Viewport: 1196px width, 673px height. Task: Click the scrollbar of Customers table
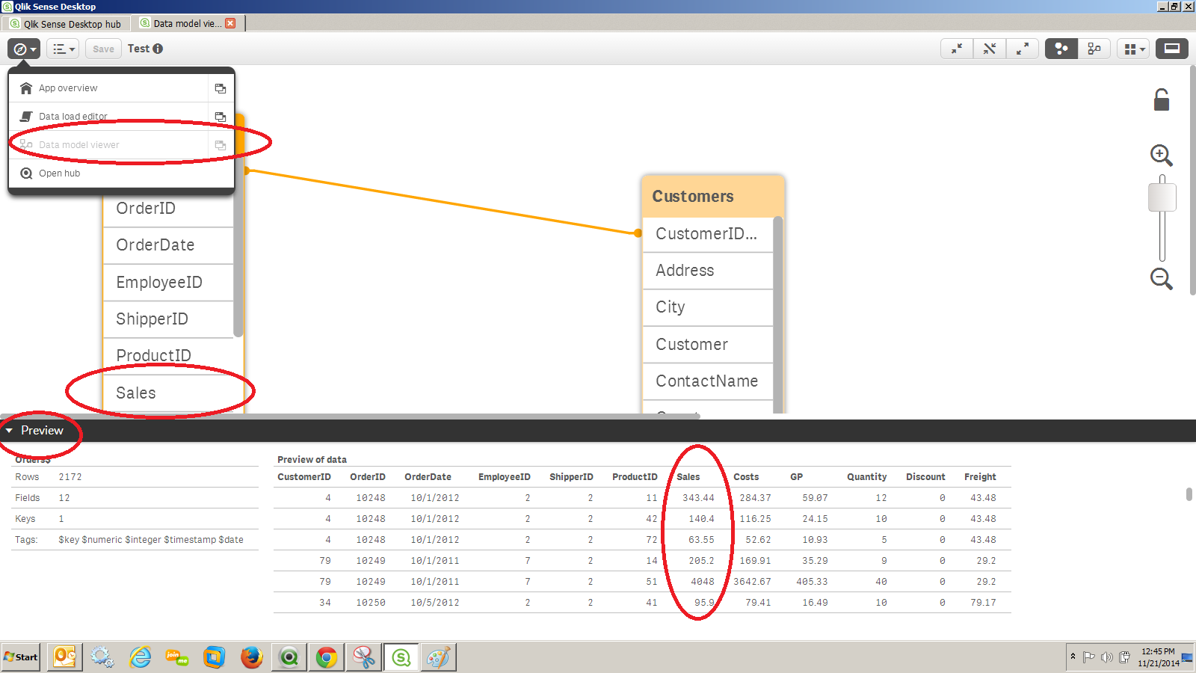[x=777, y=314]
